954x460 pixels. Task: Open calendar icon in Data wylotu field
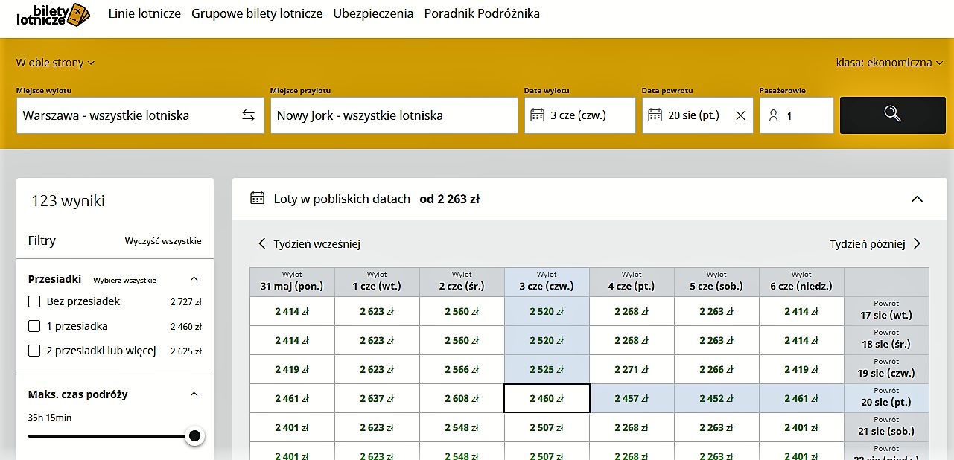point(537,115)
